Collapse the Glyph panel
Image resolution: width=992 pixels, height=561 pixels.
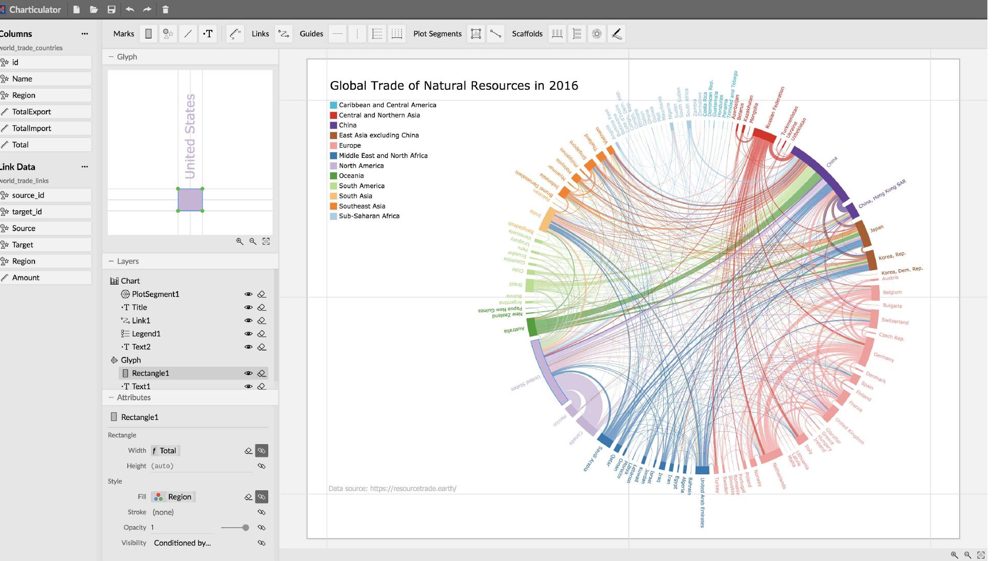(x=111, y=56)
